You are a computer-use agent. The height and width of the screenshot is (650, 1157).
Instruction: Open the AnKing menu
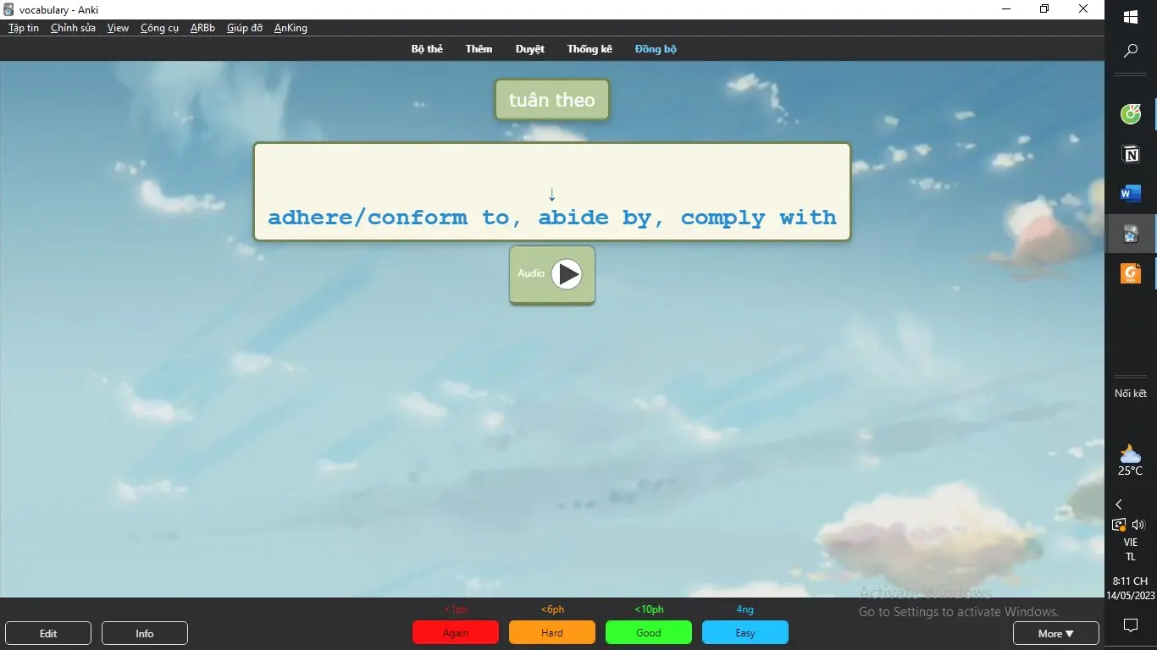(x=291, y=28)
